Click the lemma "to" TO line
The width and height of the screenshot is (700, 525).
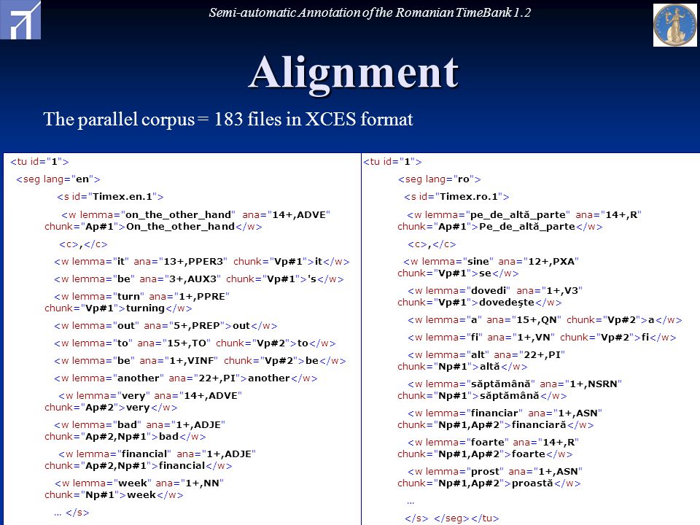[x=195, y=343]
